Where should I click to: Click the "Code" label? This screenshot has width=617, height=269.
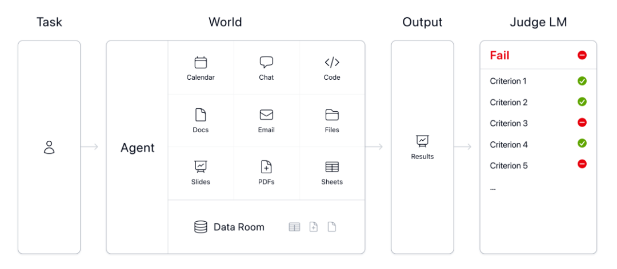[332, 78]
